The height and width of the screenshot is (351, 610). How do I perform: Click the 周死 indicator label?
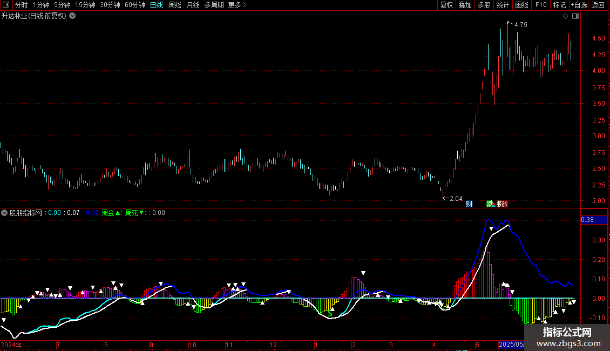(x=132, y=213)
